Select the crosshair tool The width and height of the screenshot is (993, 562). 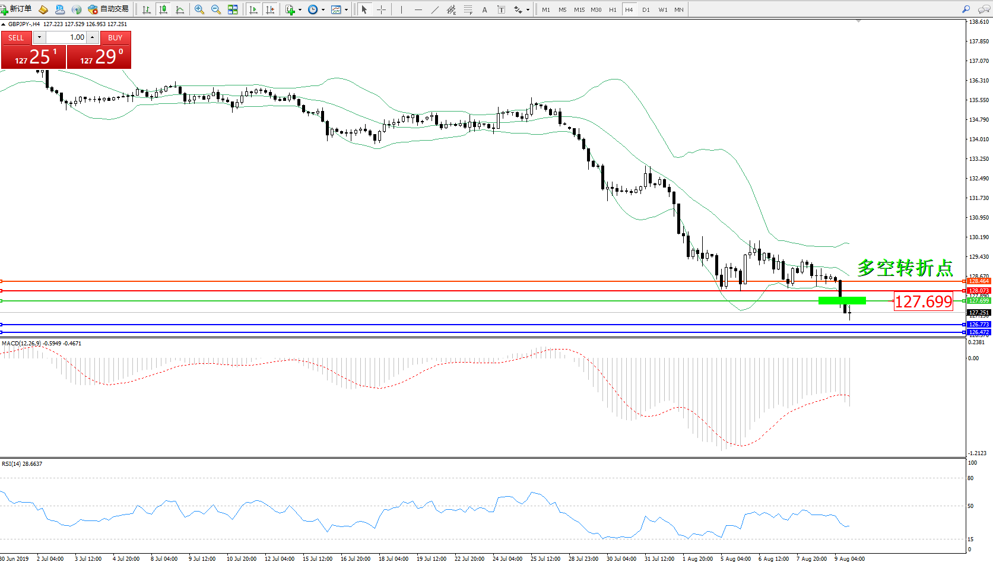point(381,9)
